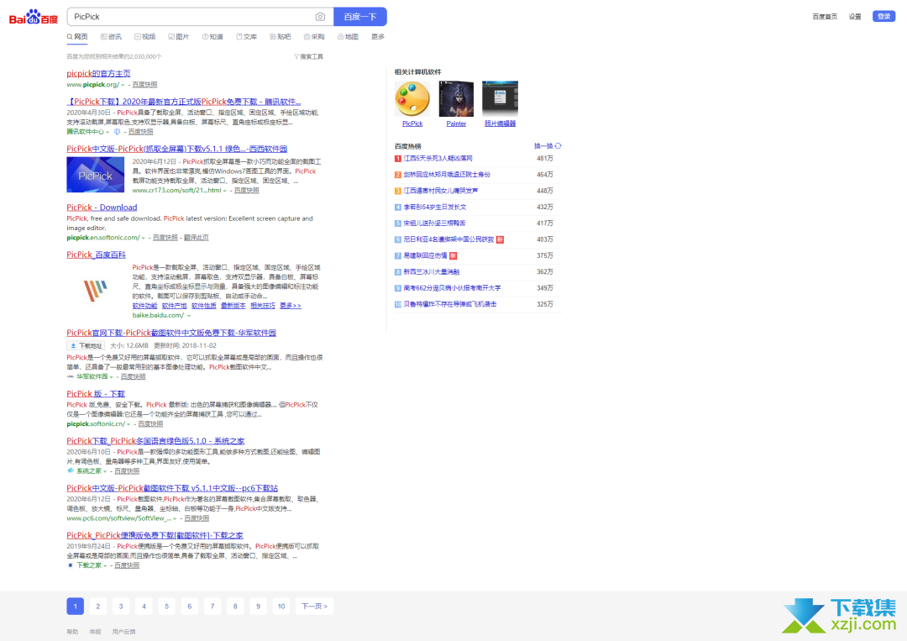The width and height of the screenshot is (907, 641).
Task: Open the 帮助 footer link
Action: [72, 632]
